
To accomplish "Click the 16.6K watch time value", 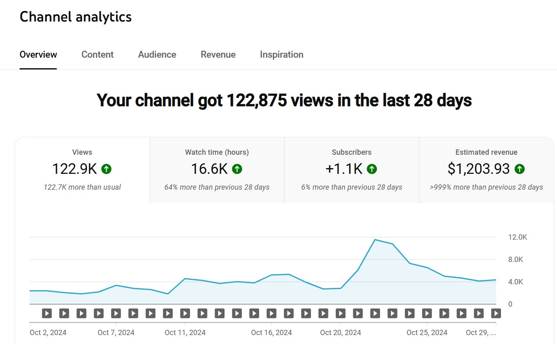I will 209,169.
